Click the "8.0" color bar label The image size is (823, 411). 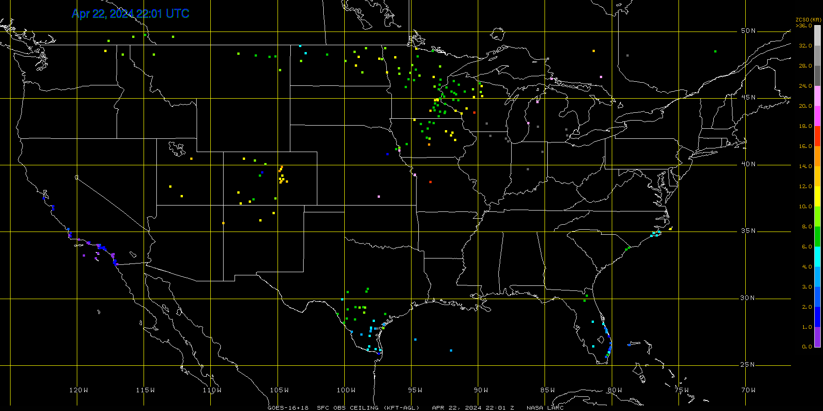[x=807, y=227]
